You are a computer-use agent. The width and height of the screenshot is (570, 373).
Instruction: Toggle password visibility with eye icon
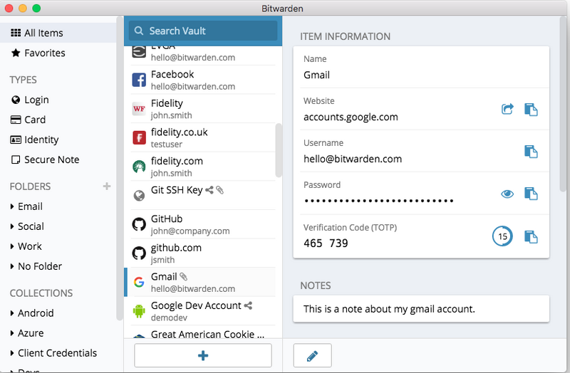[x=507, y=193]
